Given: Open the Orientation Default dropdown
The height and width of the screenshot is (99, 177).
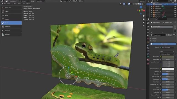Looking at the screenshot, I should pyautogui.click(x=25, y=1).
